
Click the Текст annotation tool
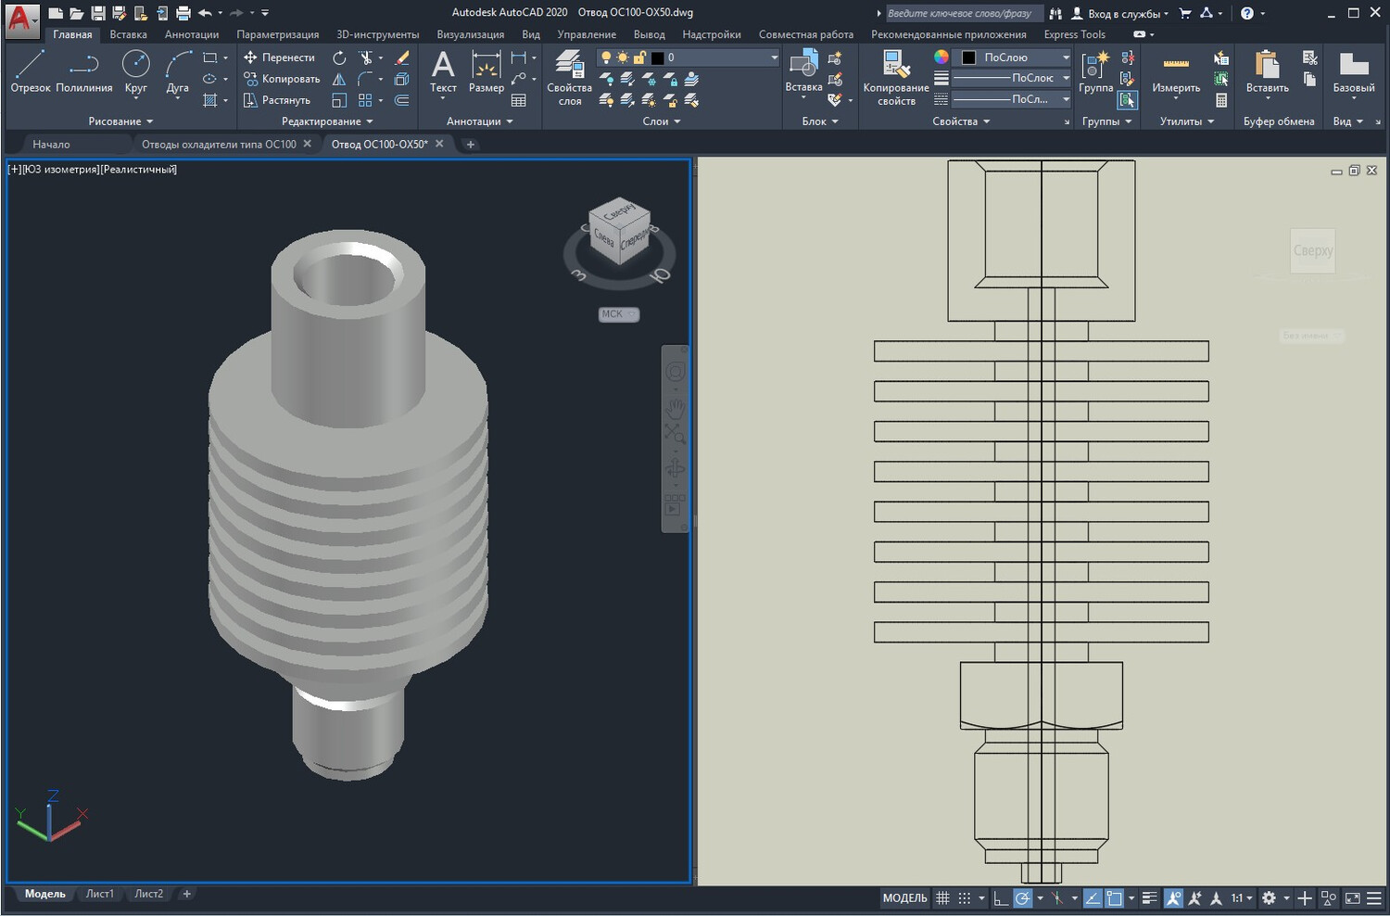tap(443, 72)
